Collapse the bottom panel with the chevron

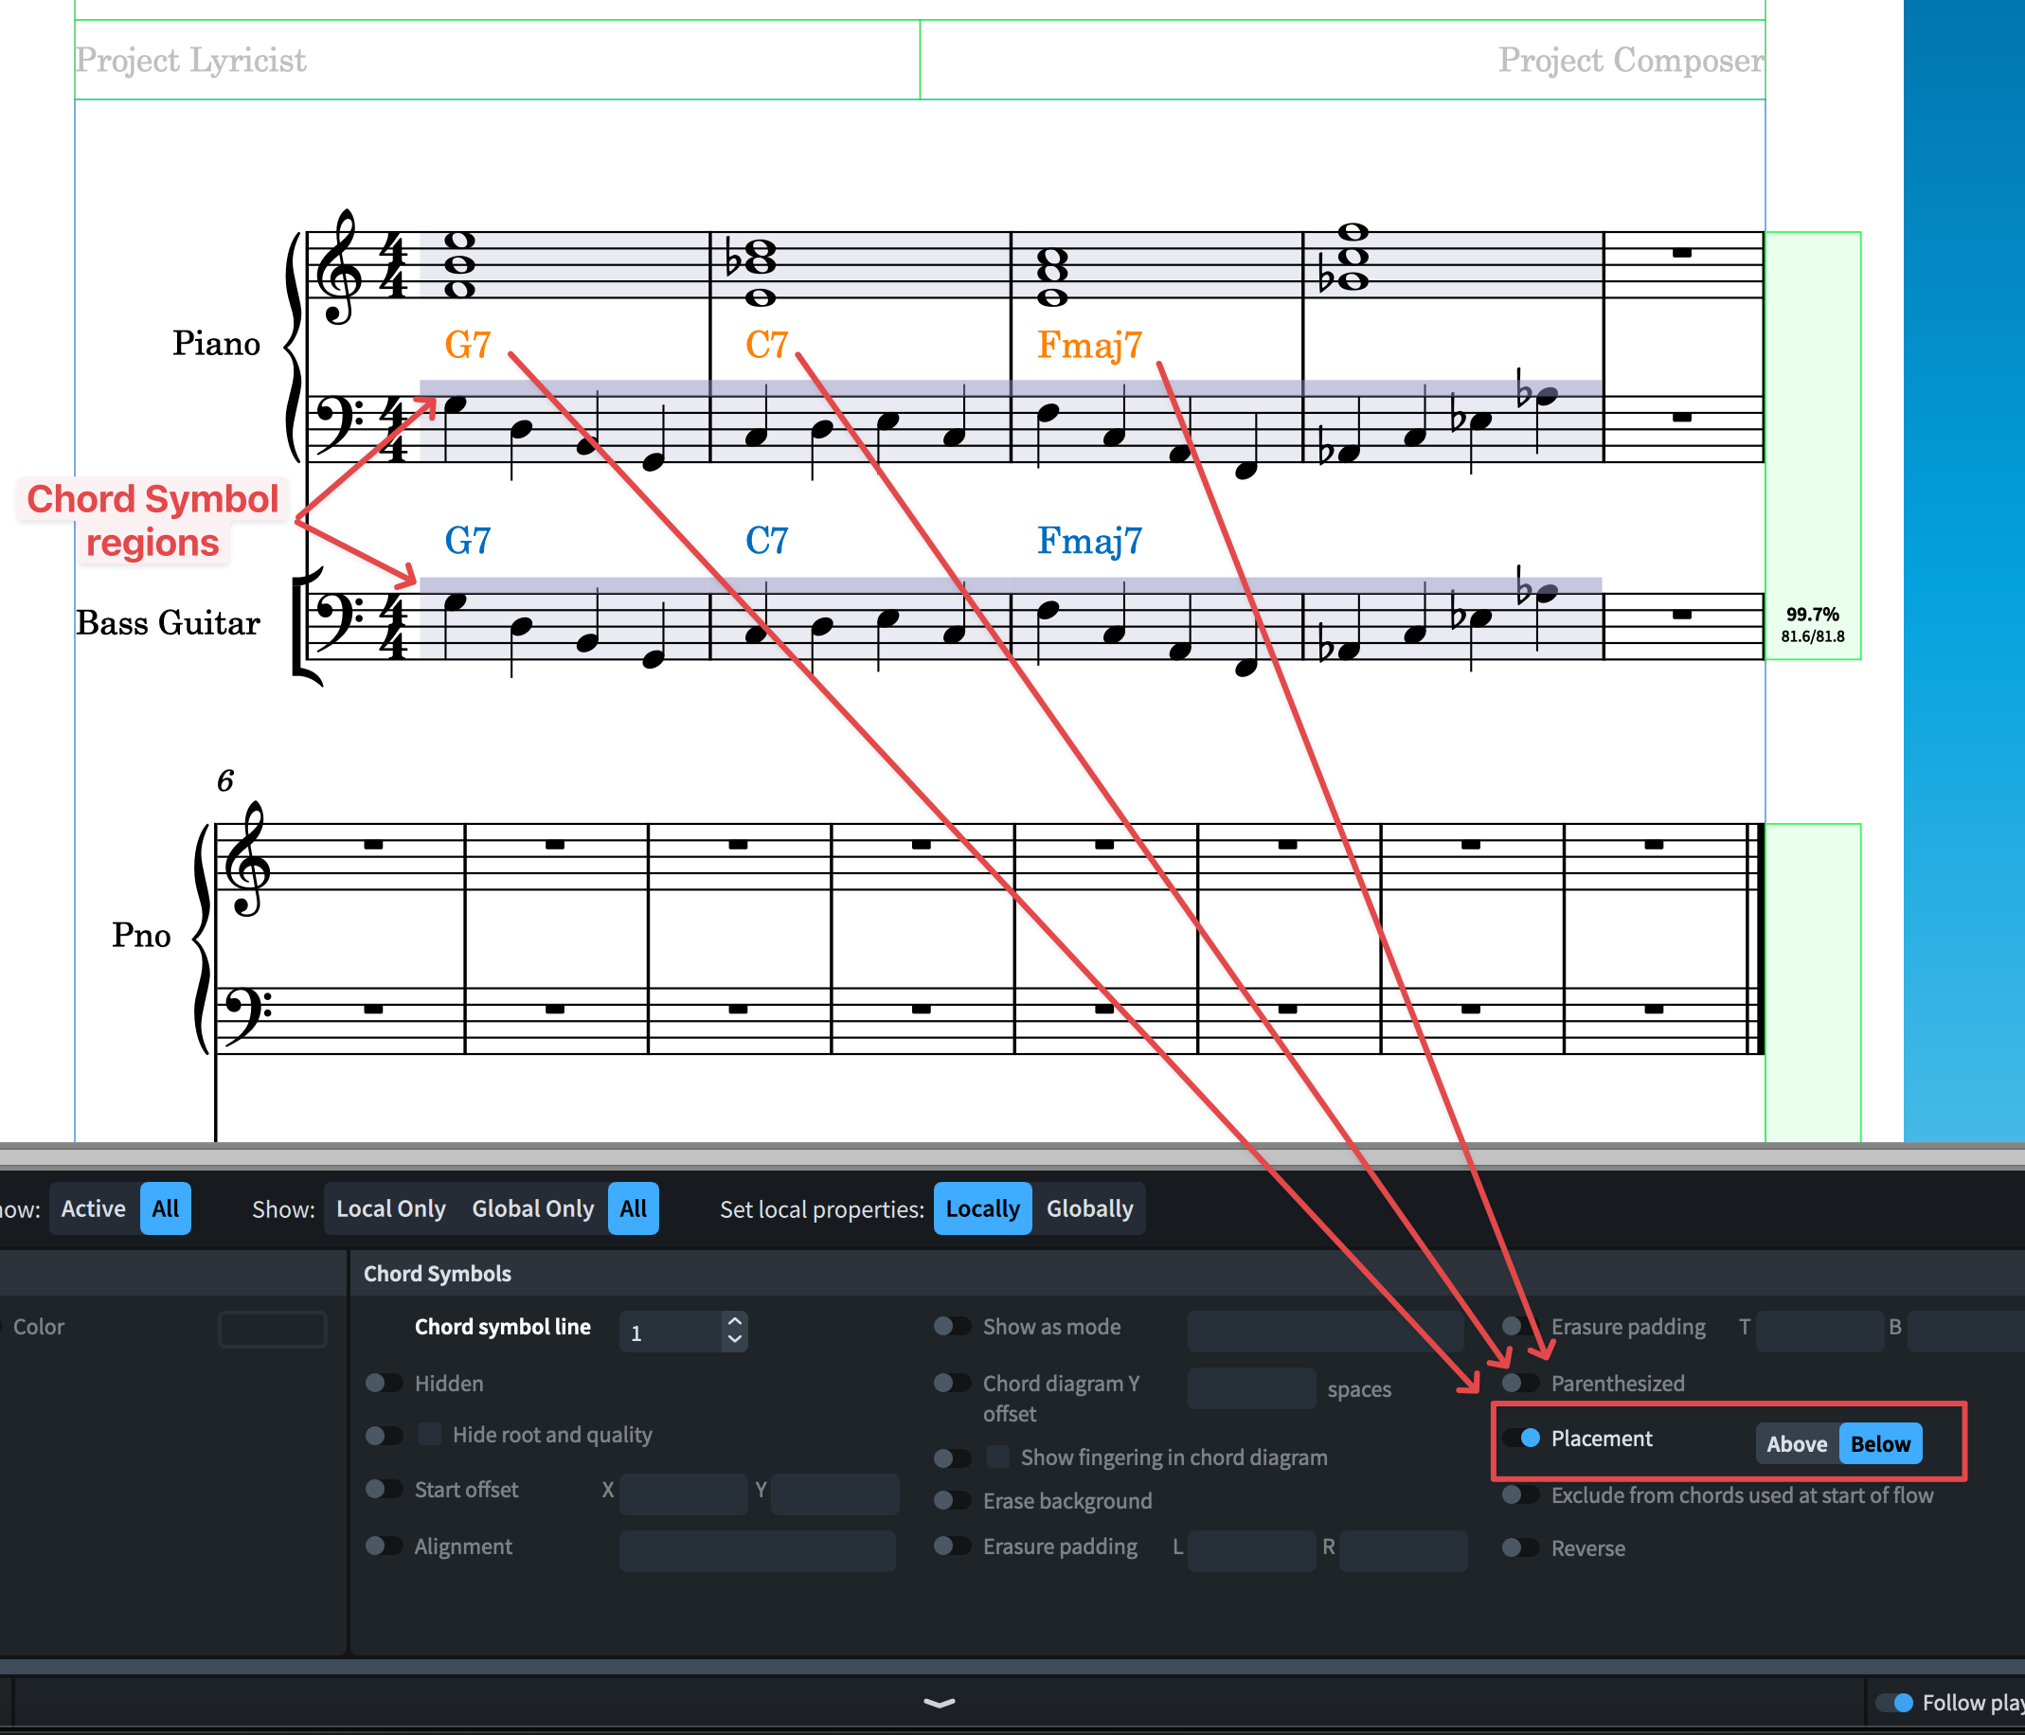click(939, 1703)
